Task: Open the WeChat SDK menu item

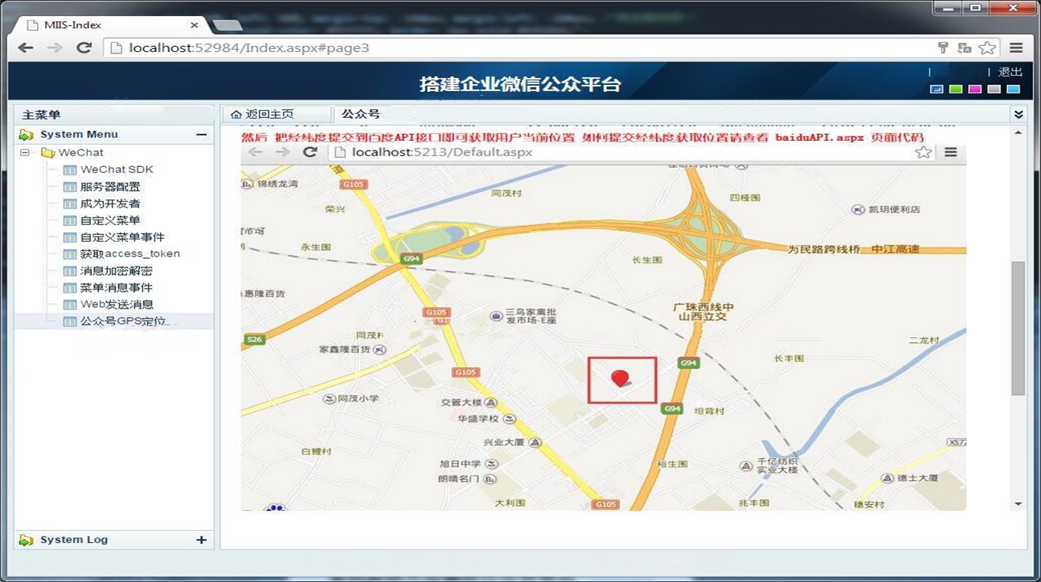Action: [x=116, y=169]
